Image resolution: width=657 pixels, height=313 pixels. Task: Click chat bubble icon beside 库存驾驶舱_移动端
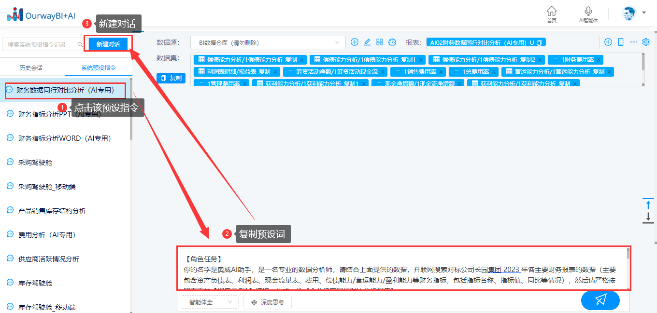pyautogui.click(x=10, y=307)
